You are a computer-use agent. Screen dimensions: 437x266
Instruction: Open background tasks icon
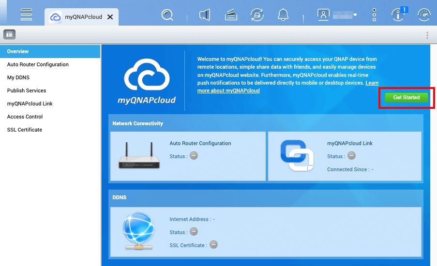[231, 15]
